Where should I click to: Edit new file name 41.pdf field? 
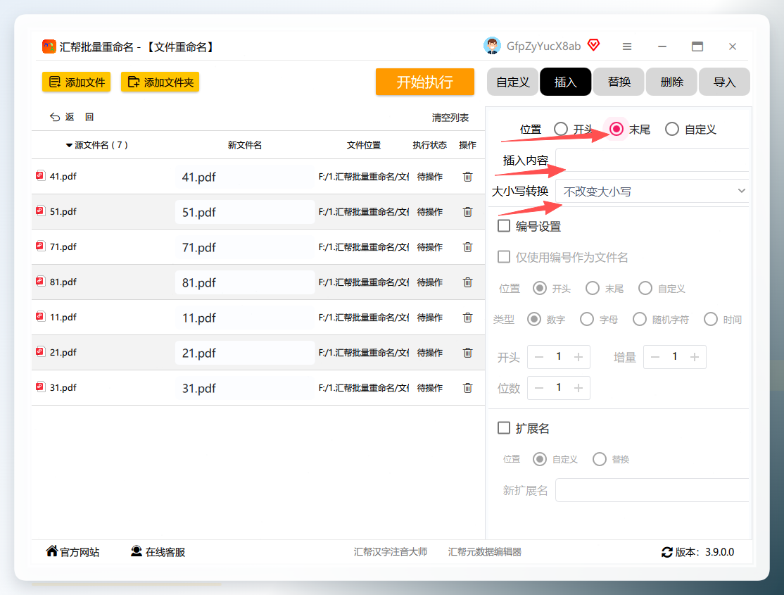tap(244, 177)
